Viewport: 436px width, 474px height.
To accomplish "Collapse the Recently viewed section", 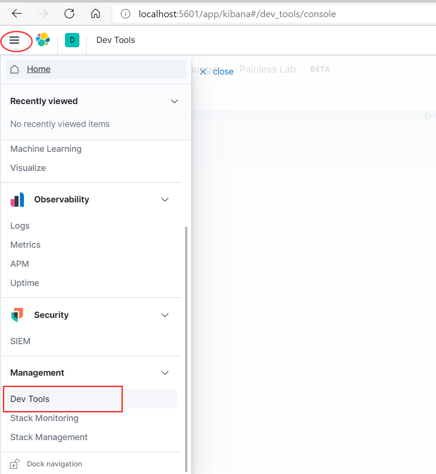I will (x=174, y=101).
